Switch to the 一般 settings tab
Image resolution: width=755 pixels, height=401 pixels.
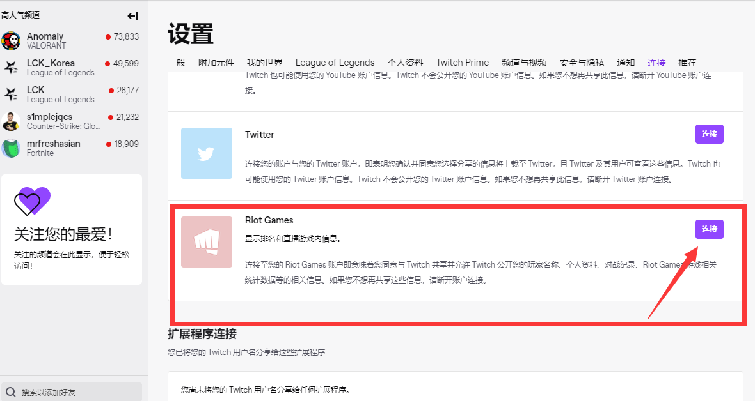(x=177, y=63)
